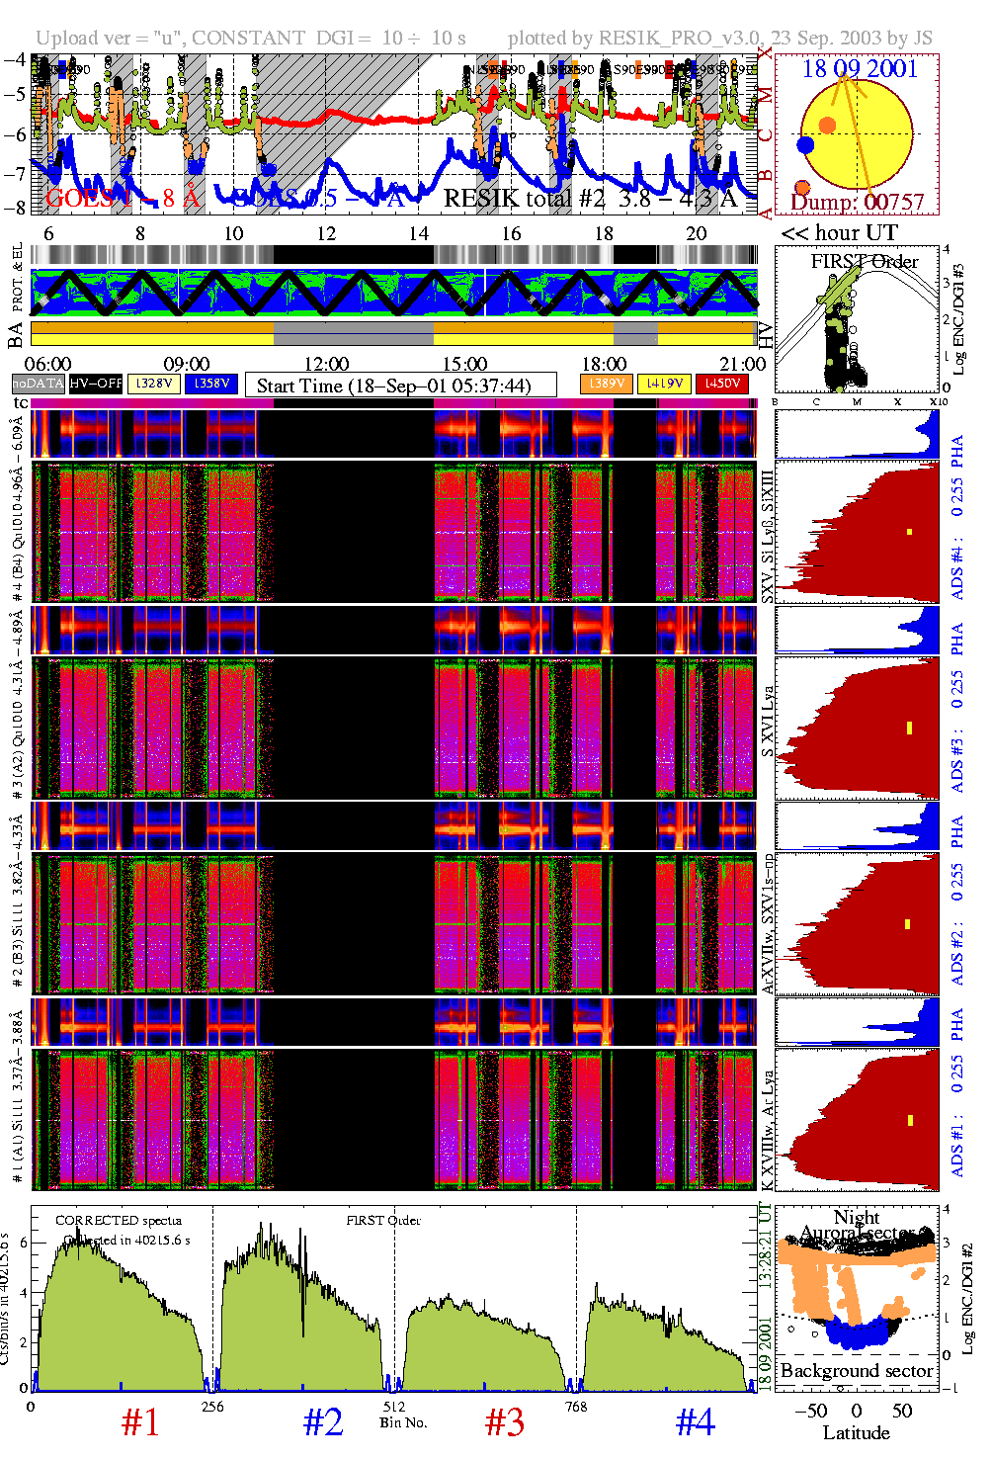Viewport: 992px width, 1460px height.
Task: Click the '<< hour UT' arrow label
Action: 839,233
